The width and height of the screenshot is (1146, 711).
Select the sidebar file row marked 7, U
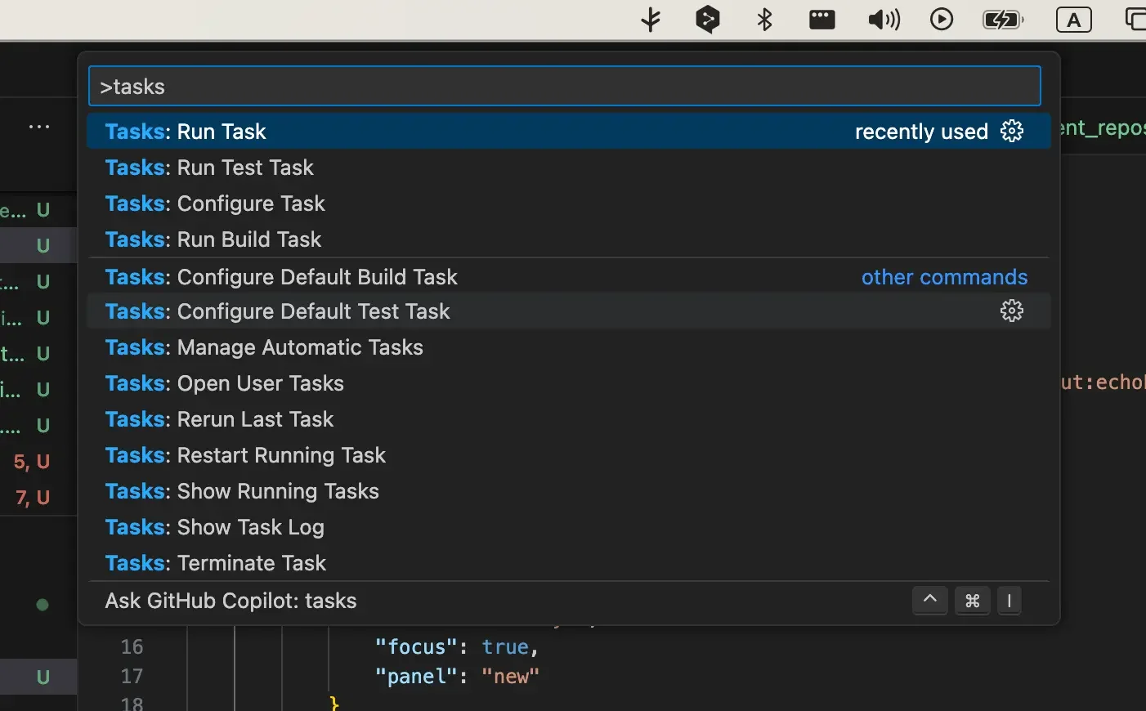coord(38,497)
